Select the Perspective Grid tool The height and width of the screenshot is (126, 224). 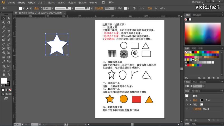(x=9, y=53)
